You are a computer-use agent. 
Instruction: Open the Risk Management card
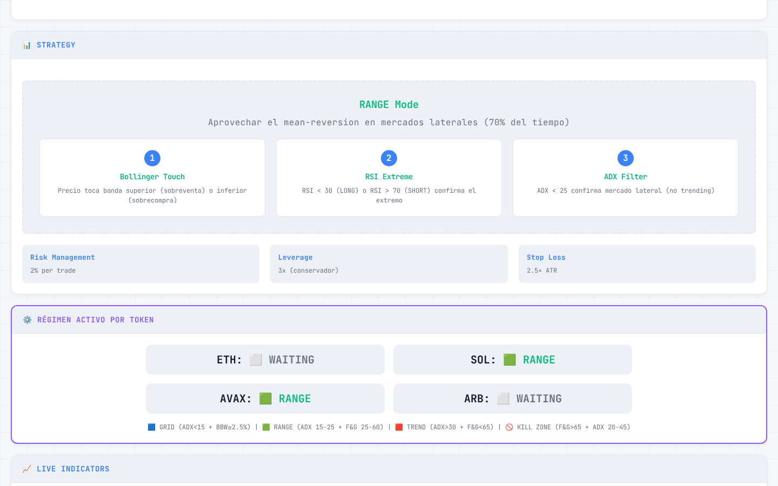pos(140,264)
